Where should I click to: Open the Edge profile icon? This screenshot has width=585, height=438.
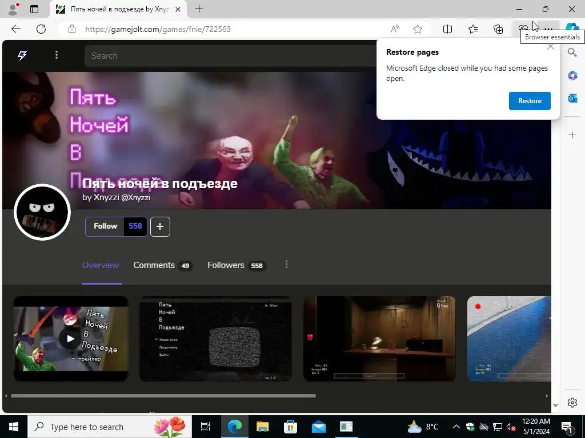[13, 9]
